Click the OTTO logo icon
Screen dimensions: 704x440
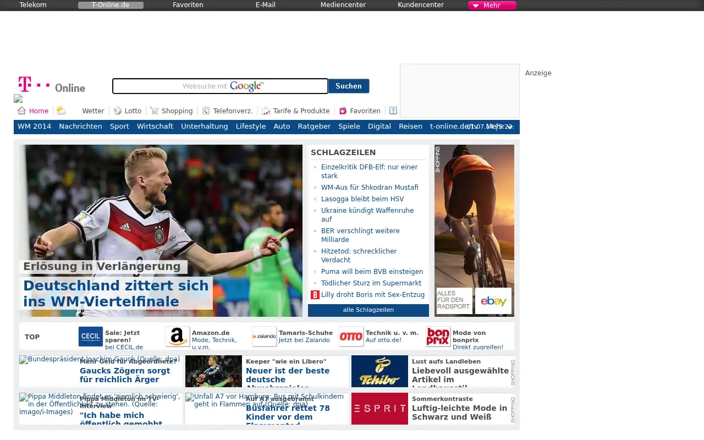[351, 337]
